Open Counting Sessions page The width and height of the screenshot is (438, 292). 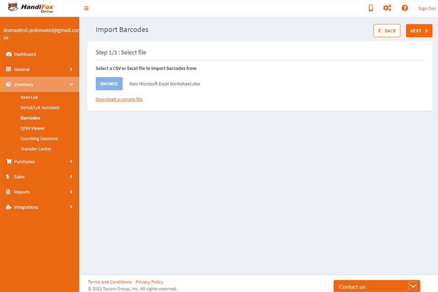(39, 139)
